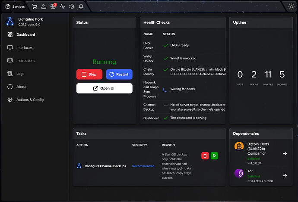This screenshot has height=202, width=298.
Task: Click the loading spinner beside Waiting for peers
Action: pyautogui.click(x=165, y=90)
